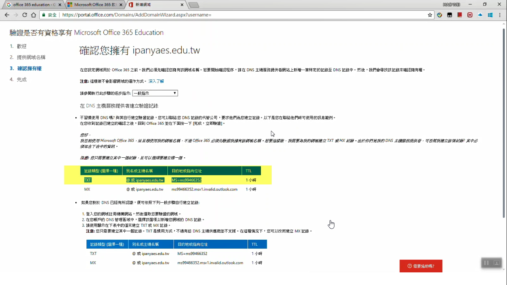
Task: Click the 記錄類型 header in the green table
Action: coord(101,171)
